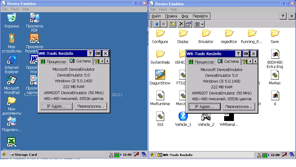296x167 pixels.
Task: Click show desktop icon in right emulator tray
Action: click(x=291, y=155)
